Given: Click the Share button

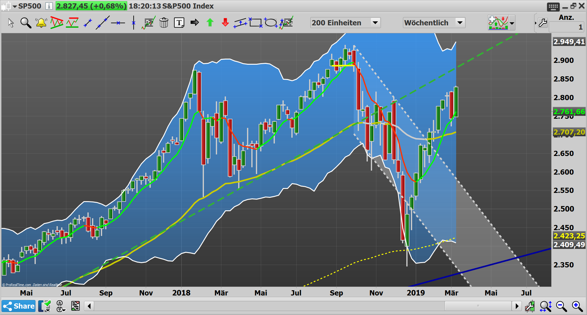Looking at the screenshot, I should (x=19, y=306).
